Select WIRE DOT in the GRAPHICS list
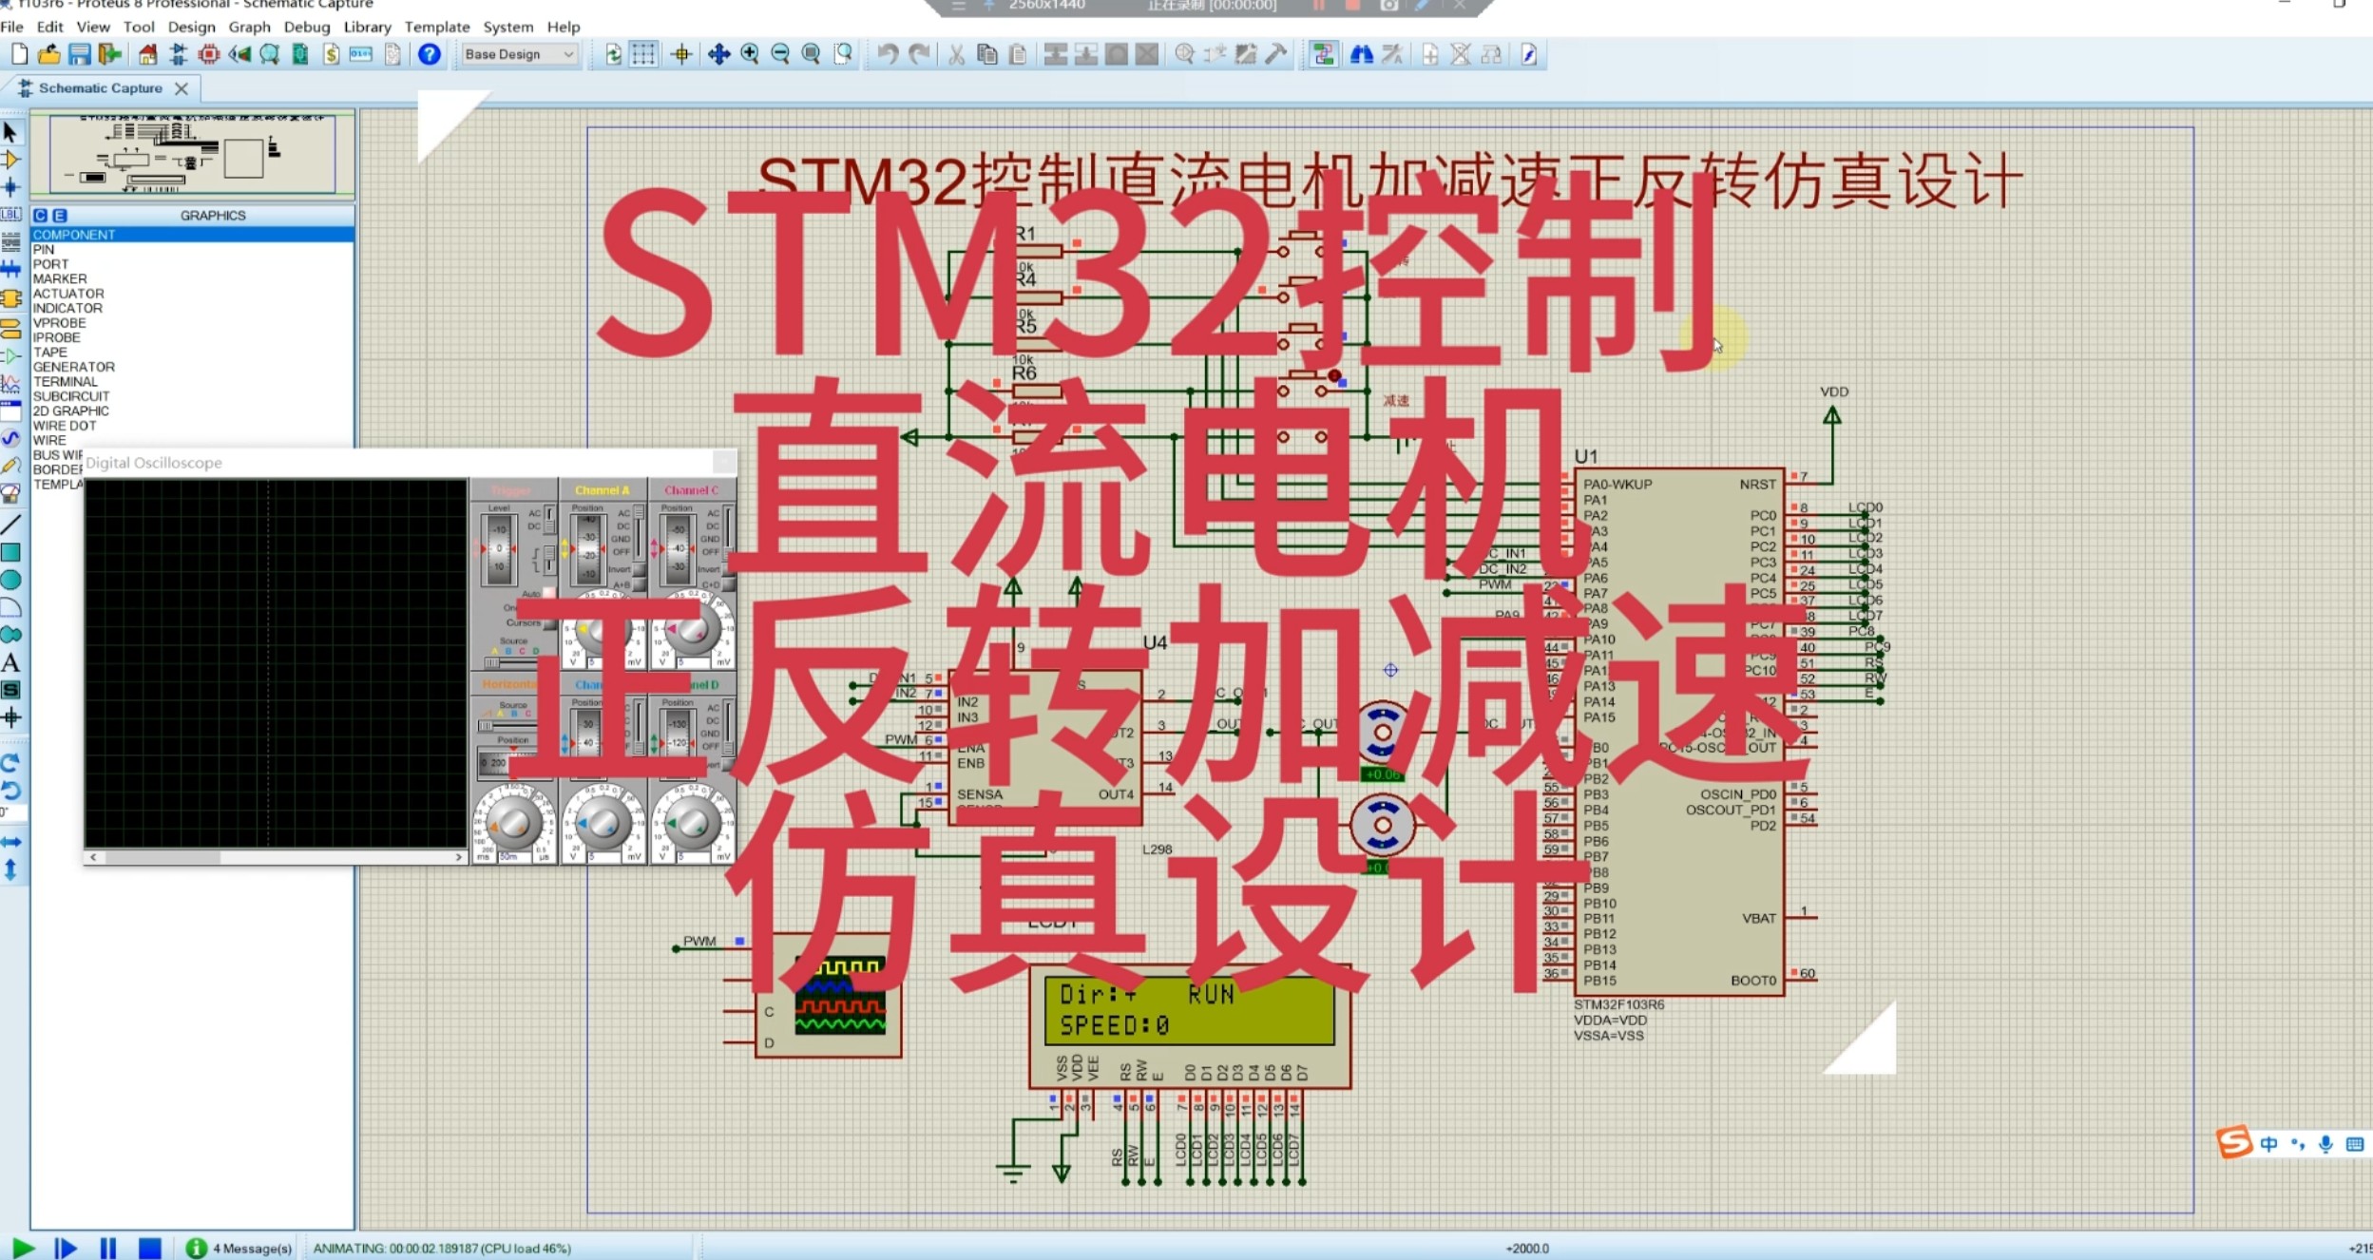This screenshot has width=2373, height=1260. 192,426
